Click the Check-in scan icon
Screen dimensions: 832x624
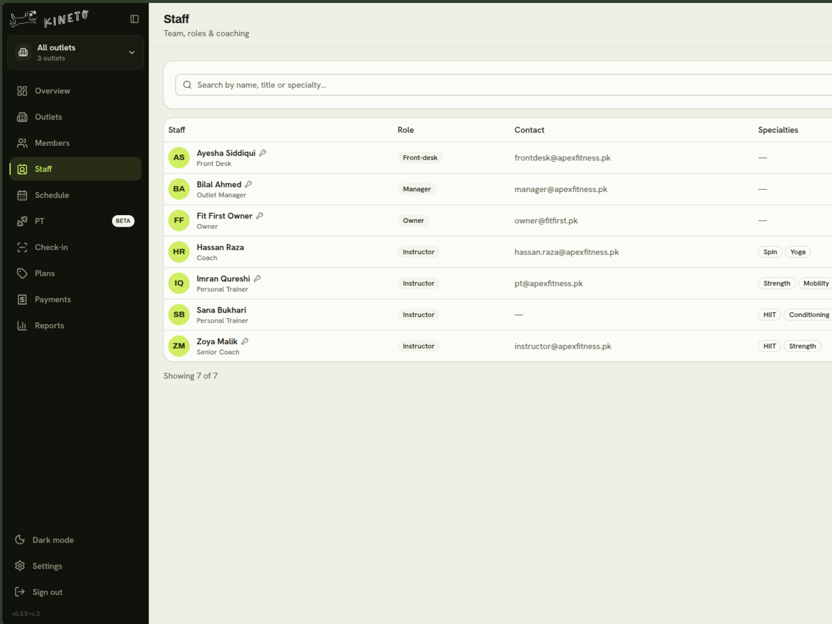click(x=22, y=247)
